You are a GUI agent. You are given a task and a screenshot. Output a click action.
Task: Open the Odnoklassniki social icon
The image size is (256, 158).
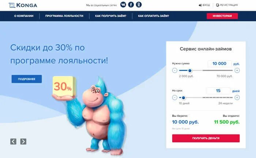(139, 4)
